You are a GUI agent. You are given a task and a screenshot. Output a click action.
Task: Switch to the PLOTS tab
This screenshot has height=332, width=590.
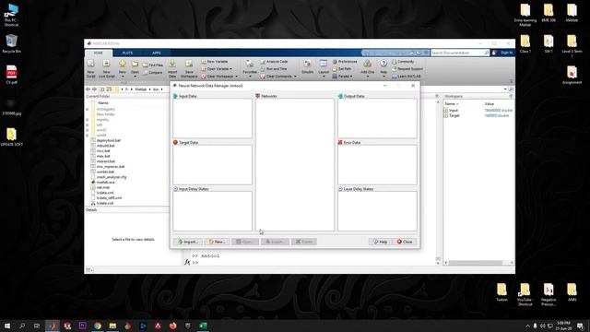point(127,53)
